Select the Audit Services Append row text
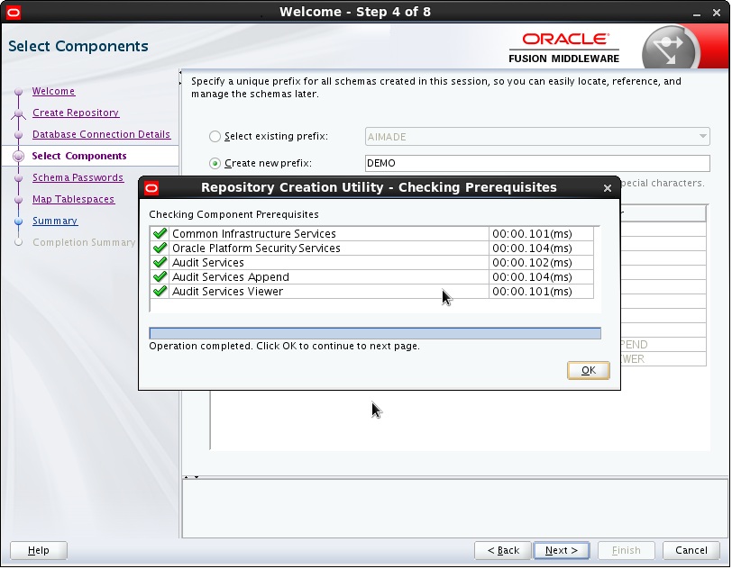The height and width of the screenshot is (569, 732). pos(231,277)
